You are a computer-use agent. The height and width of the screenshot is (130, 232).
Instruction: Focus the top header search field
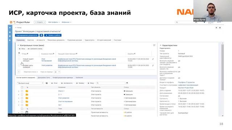186,22
